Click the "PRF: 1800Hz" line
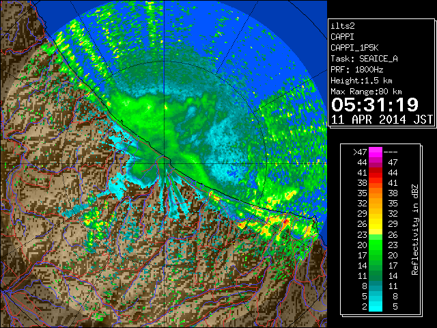 click(x=356, y=70)
